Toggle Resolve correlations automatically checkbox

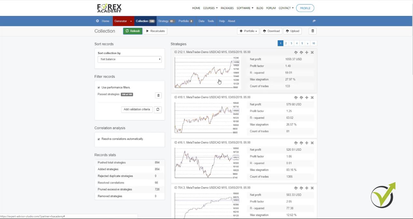pos(99,139)
